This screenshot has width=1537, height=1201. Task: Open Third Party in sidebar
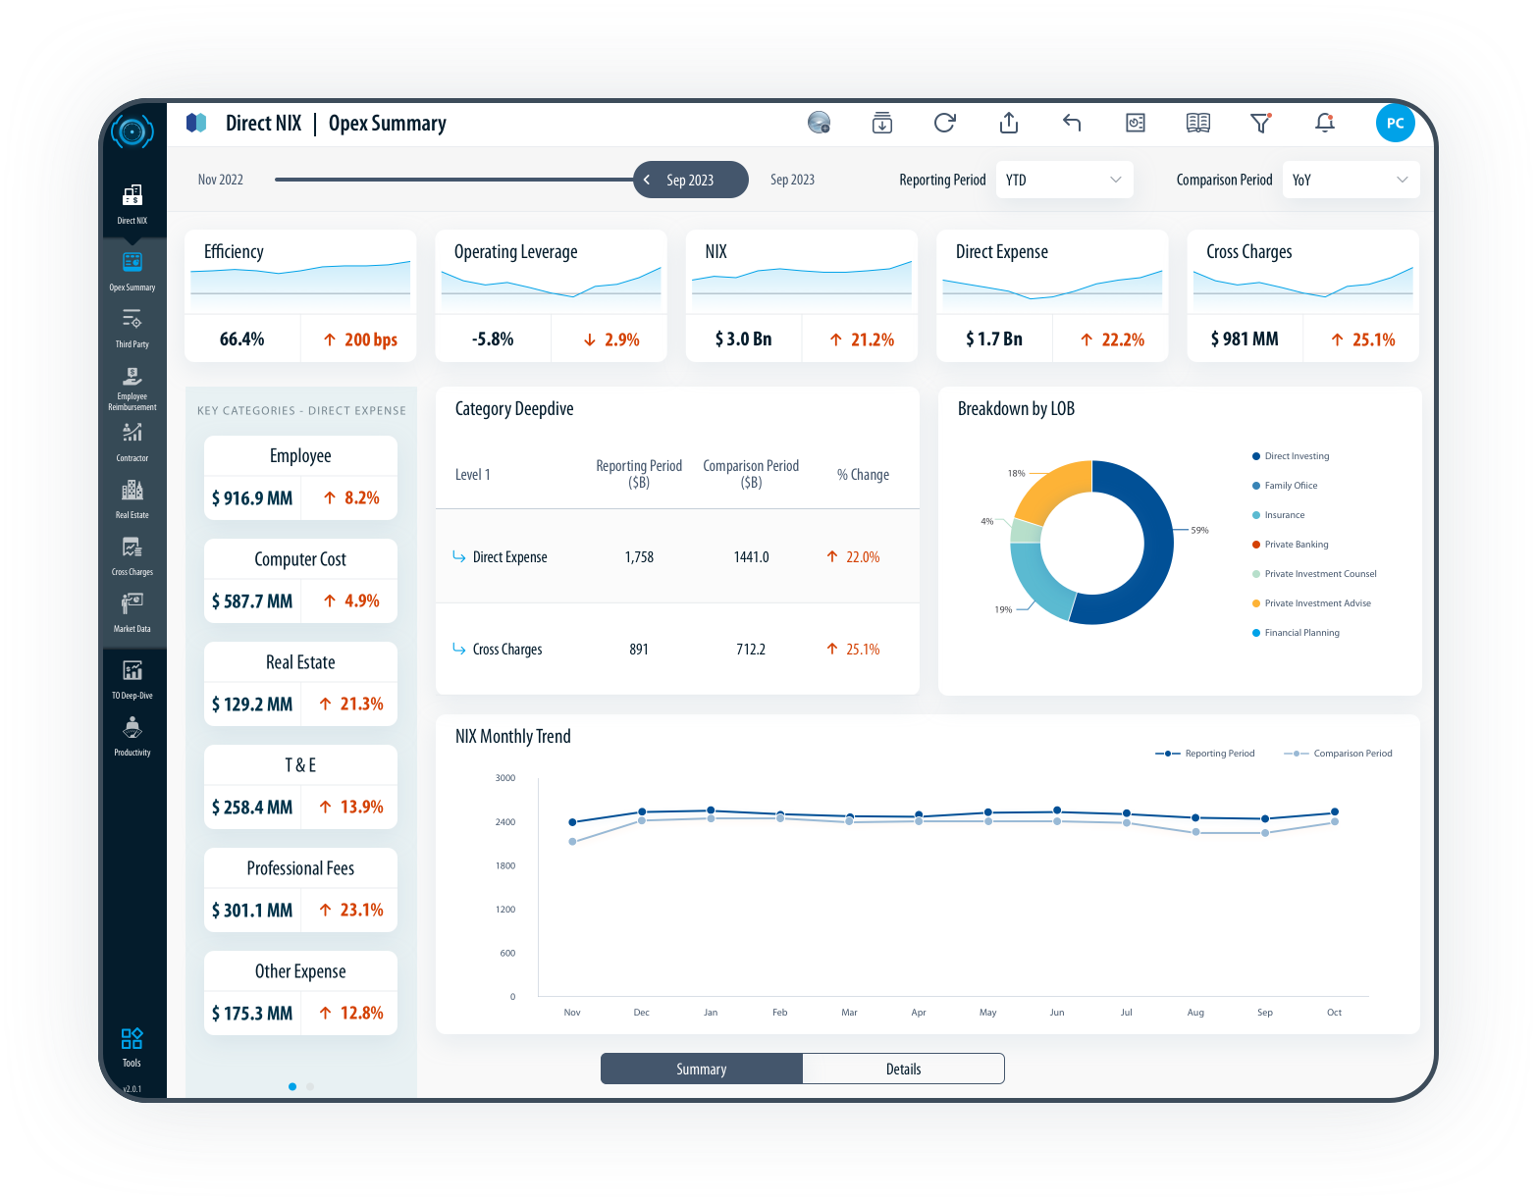[132, 327]
